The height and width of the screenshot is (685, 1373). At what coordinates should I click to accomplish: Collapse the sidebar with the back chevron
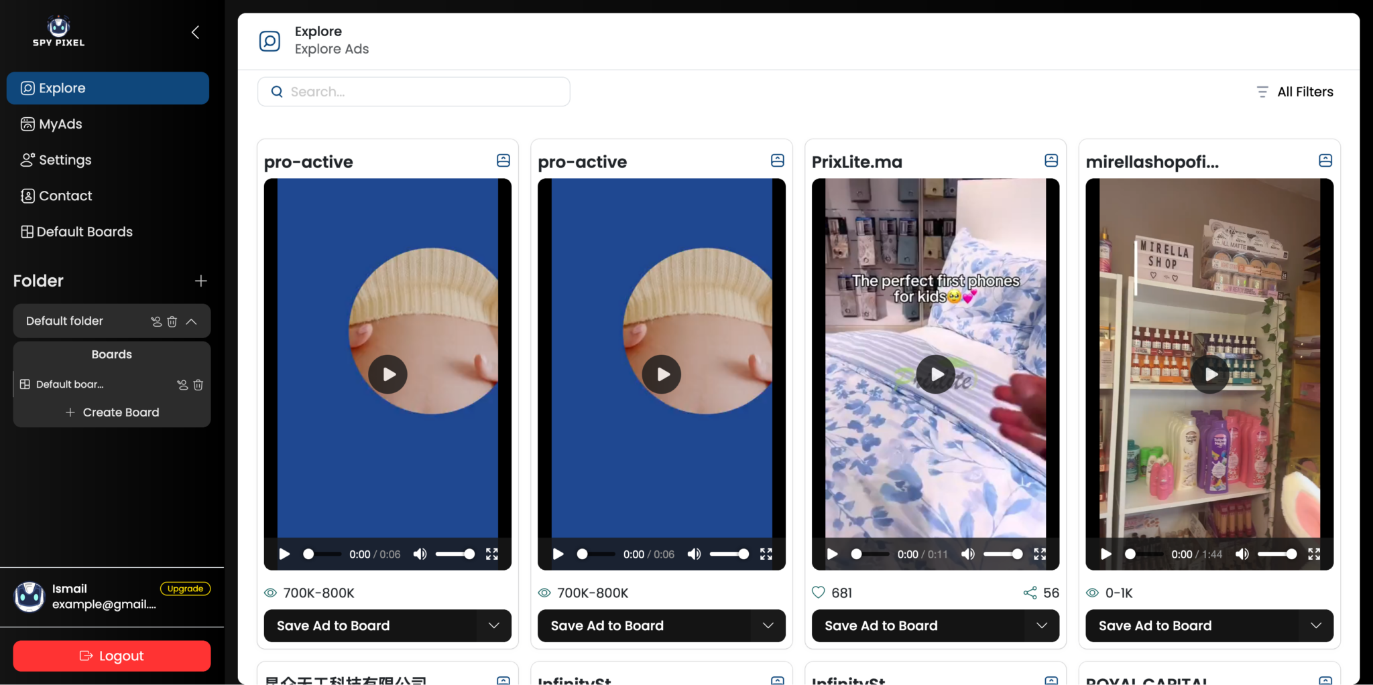(195, 32)
